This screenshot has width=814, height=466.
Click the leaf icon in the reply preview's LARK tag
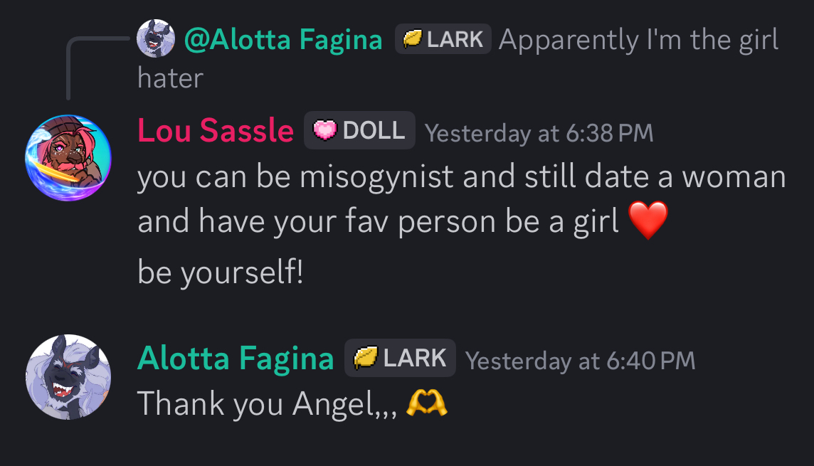411,40
